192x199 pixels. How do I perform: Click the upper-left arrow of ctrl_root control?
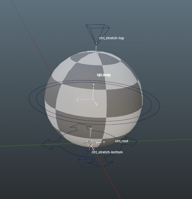(74, 129)
